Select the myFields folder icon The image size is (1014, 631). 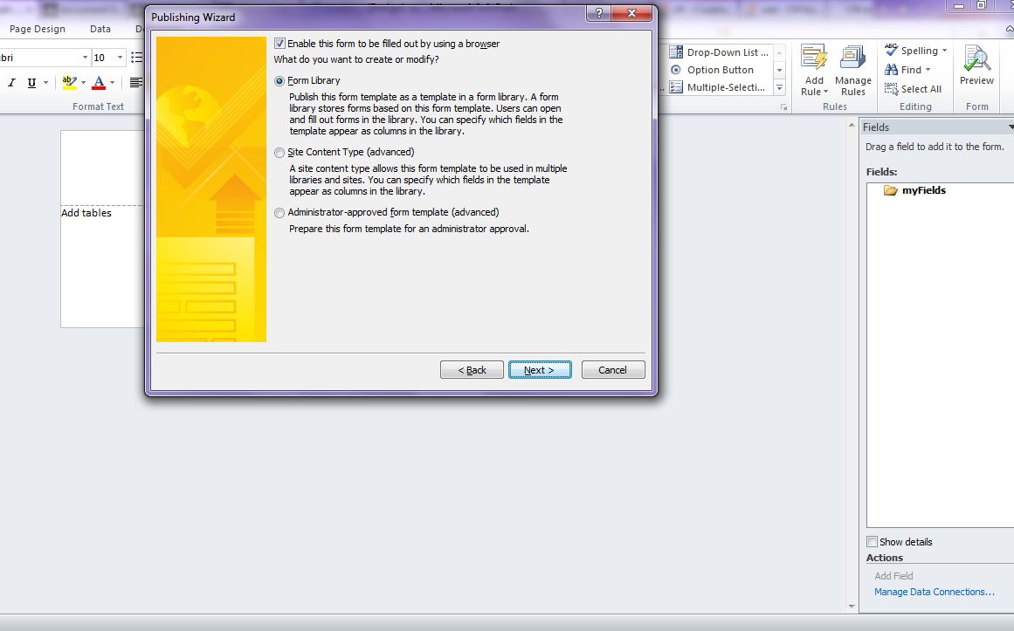click(891, 190)
